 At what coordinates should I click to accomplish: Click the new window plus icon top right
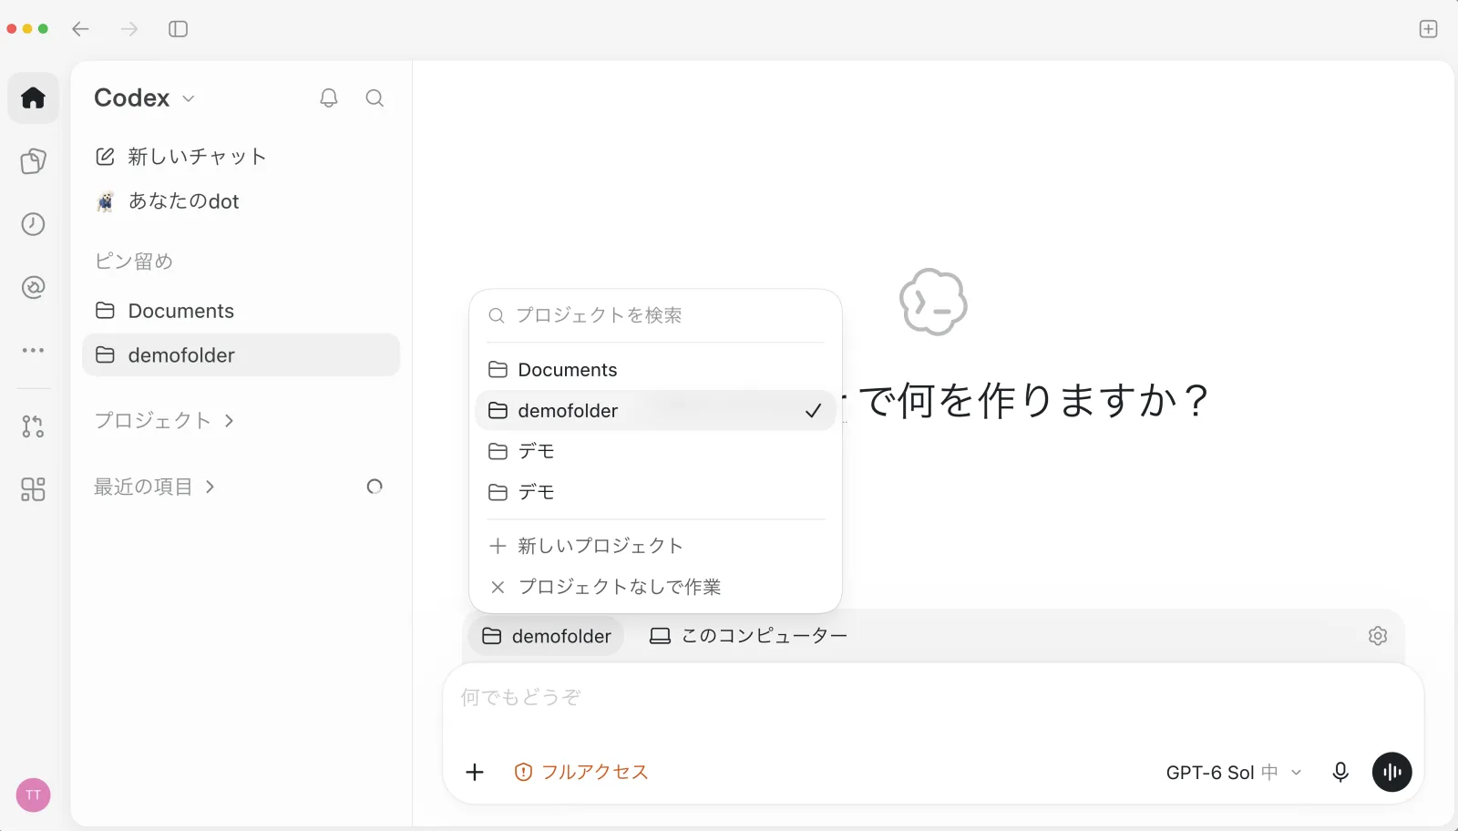coord(1428,29)
